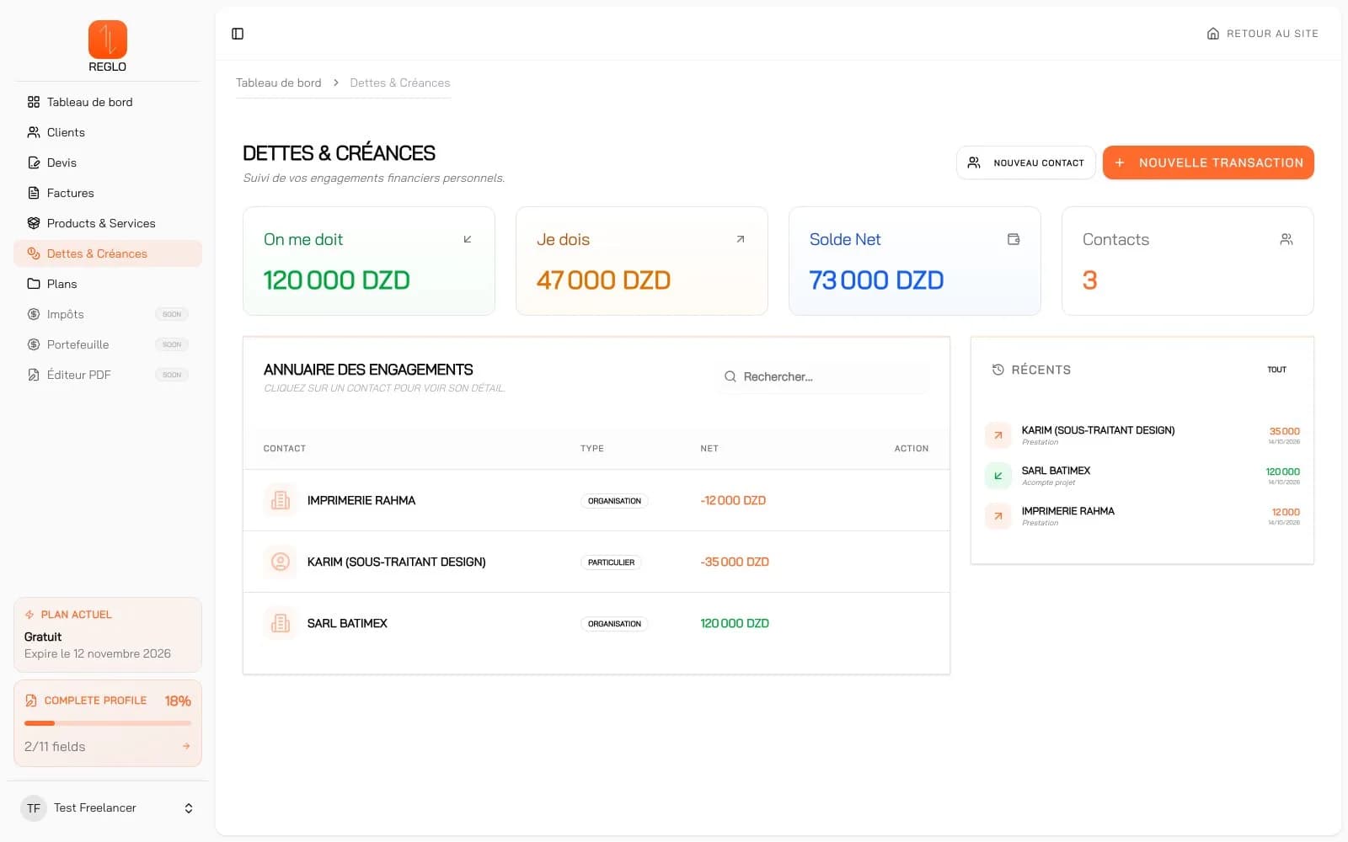
Task: Open Tableau de bord in sidebar
Action: click(x=108, y=102)
